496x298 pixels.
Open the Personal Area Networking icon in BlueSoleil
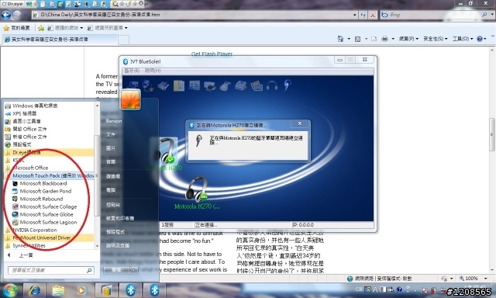[x=133, y=85]
